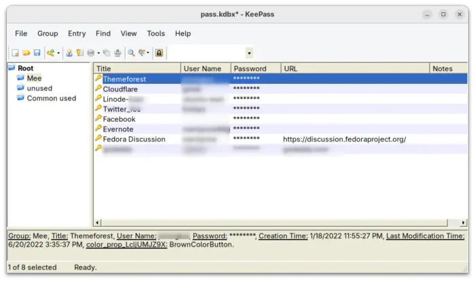Viewport: 475px width, 281px height.
Task: Open the Entry menu
Action: 77,33
